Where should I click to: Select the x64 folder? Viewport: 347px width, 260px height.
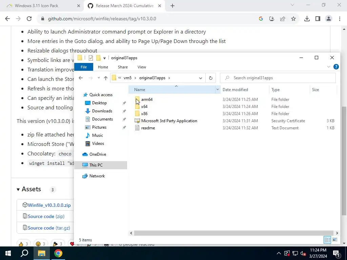pyautogui.click(x=144, y=107)
